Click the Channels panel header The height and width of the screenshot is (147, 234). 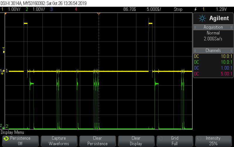213,51
